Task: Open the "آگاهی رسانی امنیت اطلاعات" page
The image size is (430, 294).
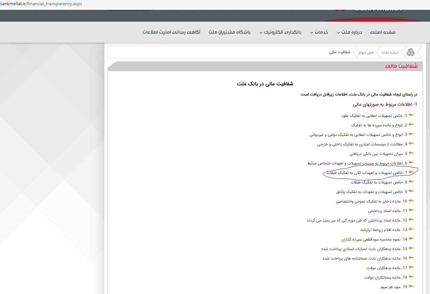Action: [171, 32]
